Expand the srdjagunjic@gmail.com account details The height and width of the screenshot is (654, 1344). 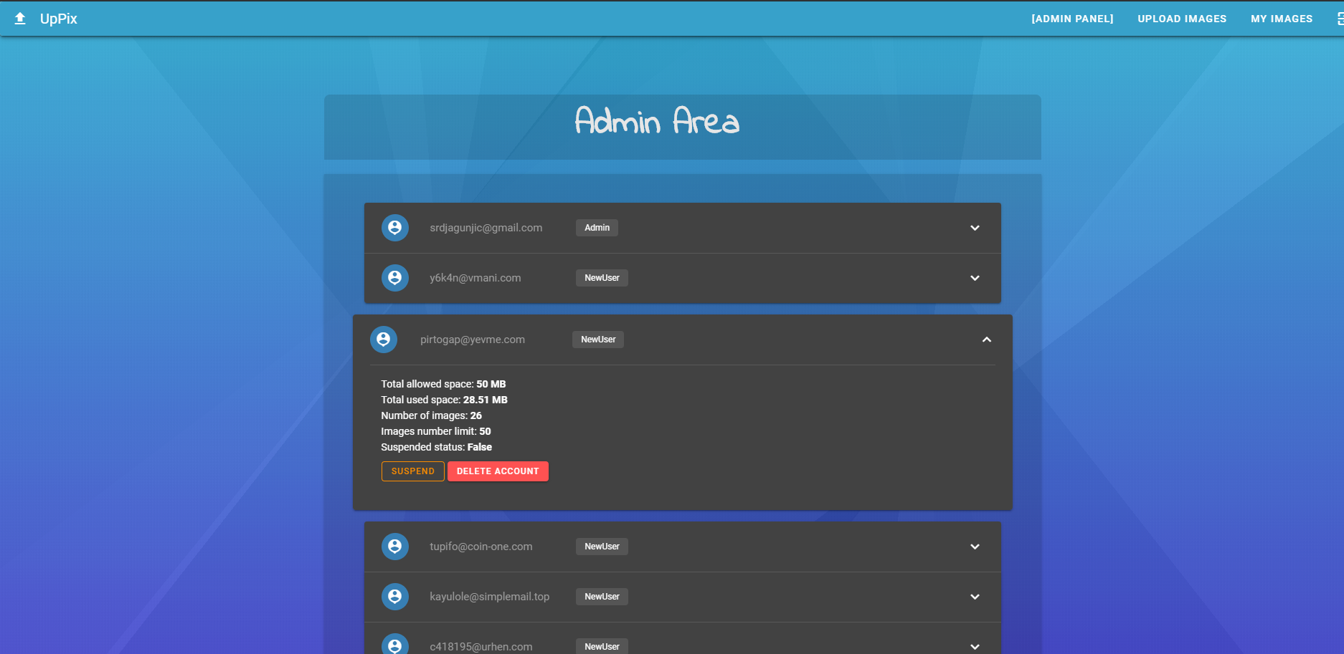tap(975, 228)
